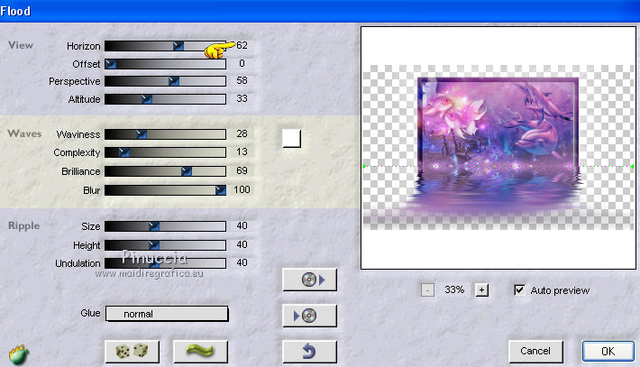Click the Ripple section label
Image resolution: width=640 pixels, height=367 pixels.
(x=24, y=225)
